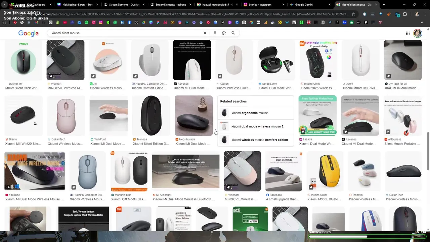Open the Diamu MIIIW M20 red mouse image

coord(24,116)
